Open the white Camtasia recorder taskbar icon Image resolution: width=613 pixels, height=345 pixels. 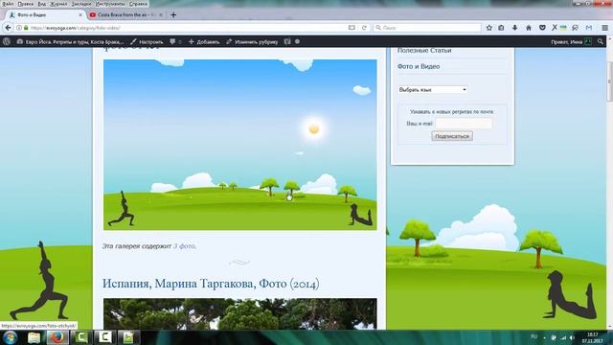coord(104,337)
